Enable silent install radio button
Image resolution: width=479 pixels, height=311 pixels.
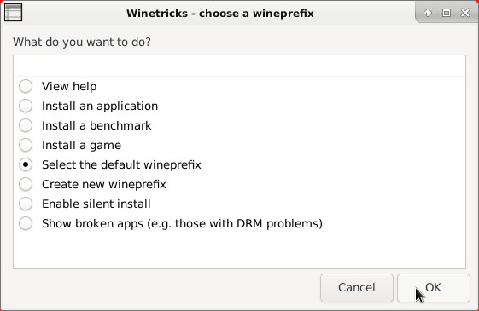(x=26, y=204)
